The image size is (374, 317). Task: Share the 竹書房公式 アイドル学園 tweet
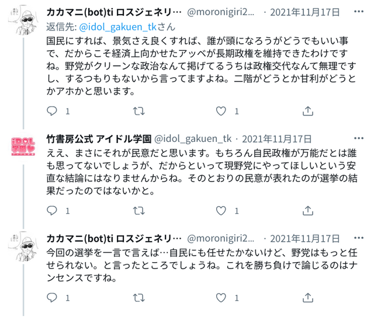[x=308, y=211]
